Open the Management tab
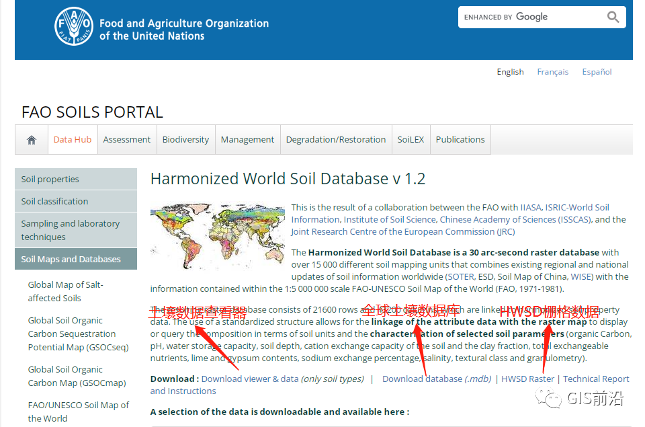 [247, 140]
